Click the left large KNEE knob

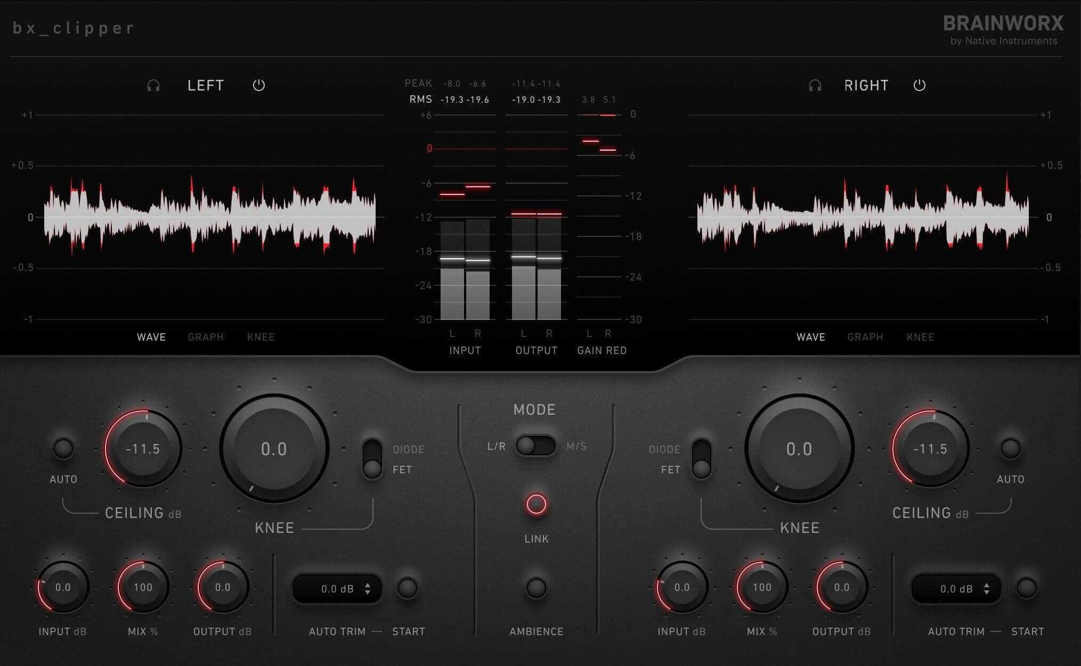tap(274, 449)
